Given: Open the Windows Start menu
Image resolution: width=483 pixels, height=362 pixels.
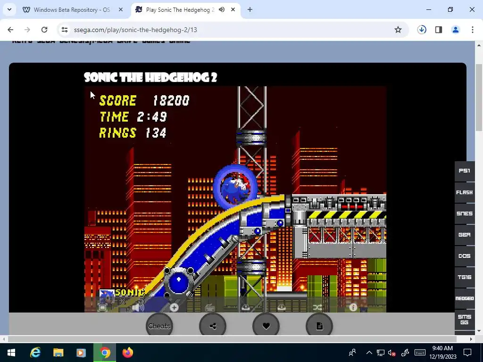Looking at the screenshot, I should pyautogui.click(x=11, y=353).
